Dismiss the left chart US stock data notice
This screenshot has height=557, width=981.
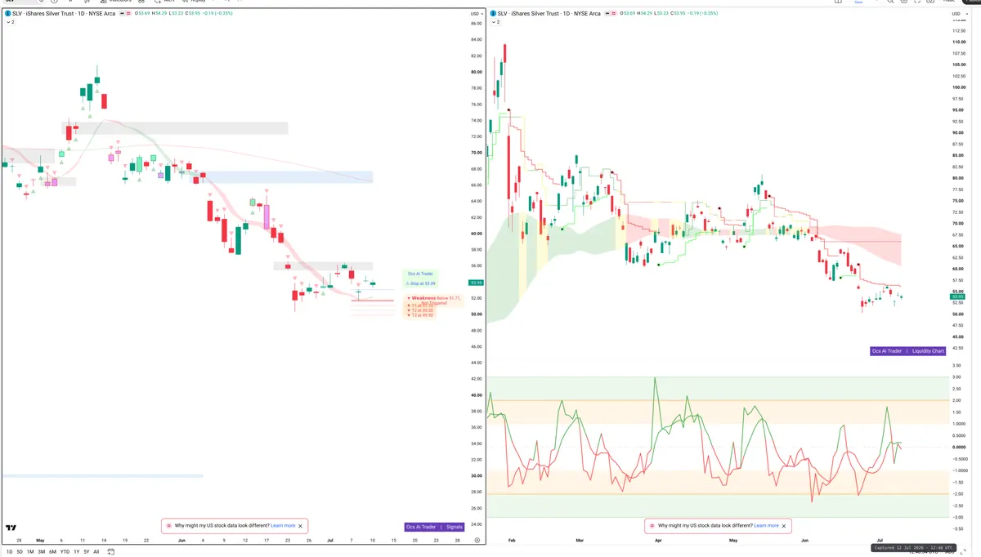click(x=301, y=526)
